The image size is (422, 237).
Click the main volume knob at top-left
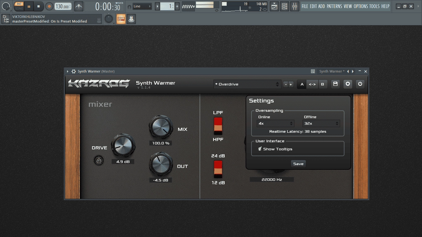[x=6, y=6]
